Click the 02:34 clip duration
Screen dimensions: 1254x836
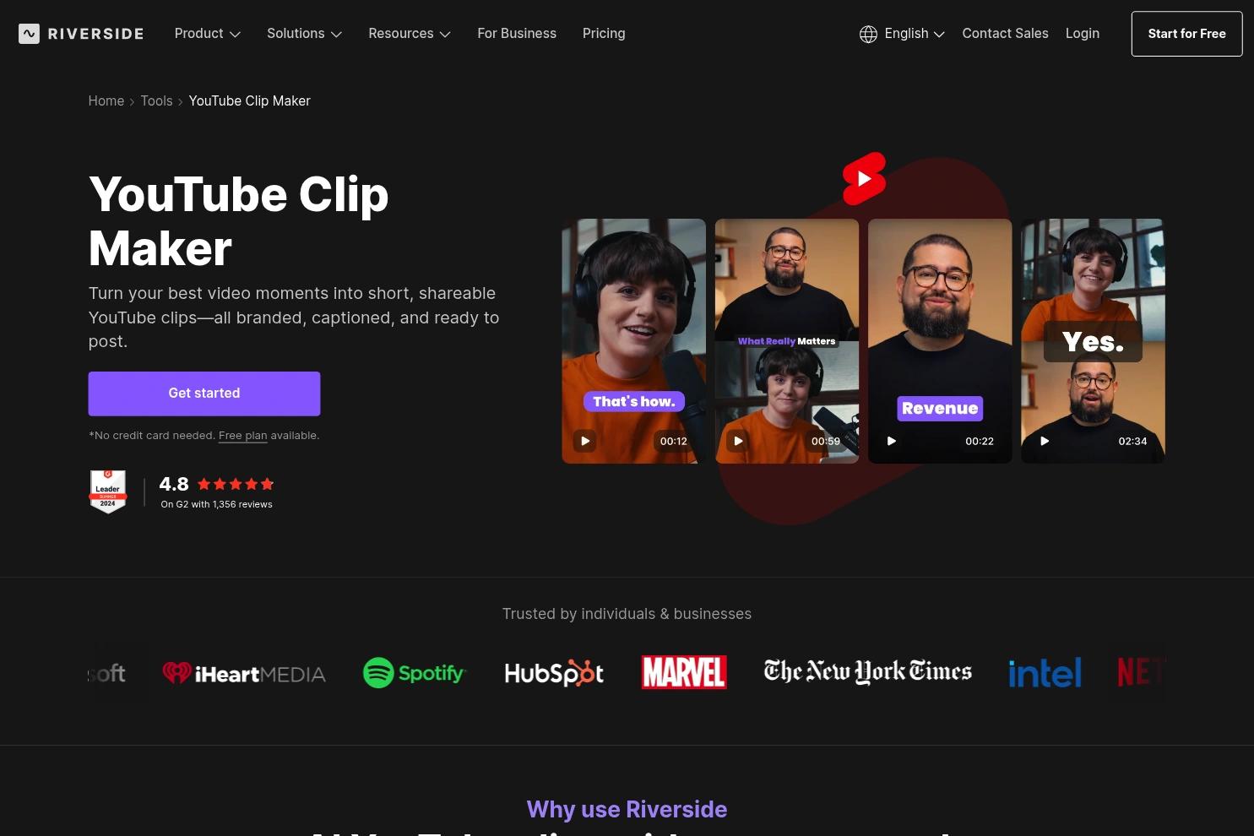1132,441
